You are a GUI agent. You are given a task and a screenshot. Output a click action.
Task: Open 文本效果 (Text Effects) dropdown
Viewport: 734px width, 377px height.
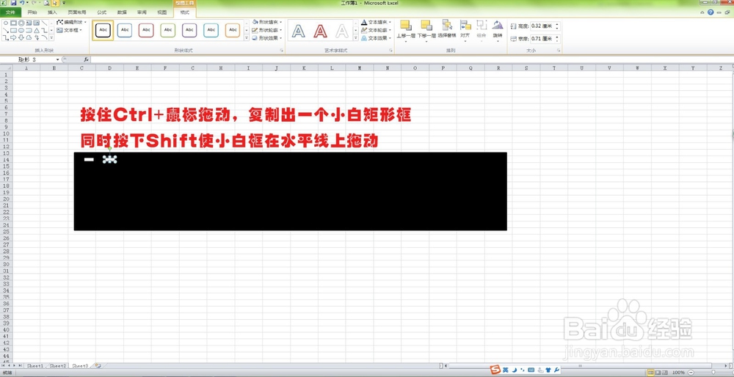377,38
